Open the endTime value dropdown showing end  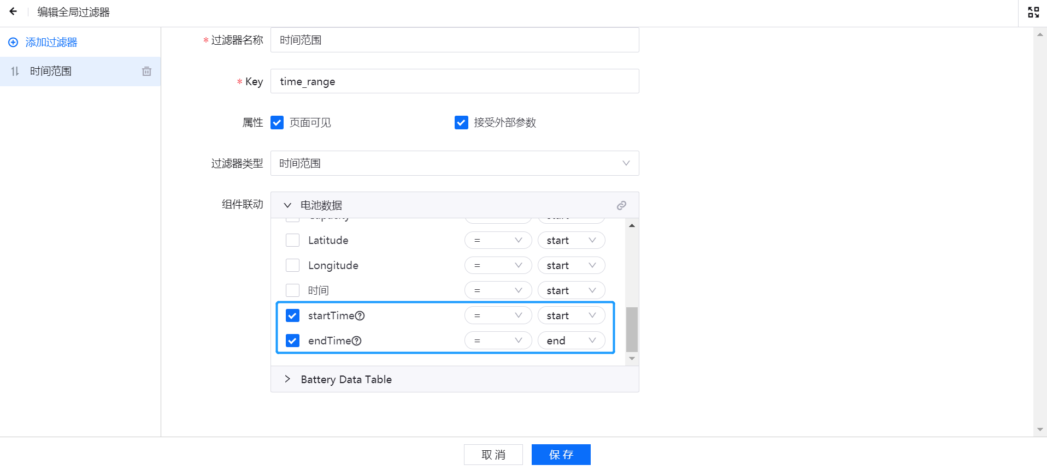pos(571,341)
